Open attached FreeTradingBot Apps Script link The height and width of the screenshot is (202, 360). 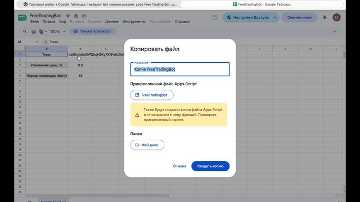[x=152, y=95]
